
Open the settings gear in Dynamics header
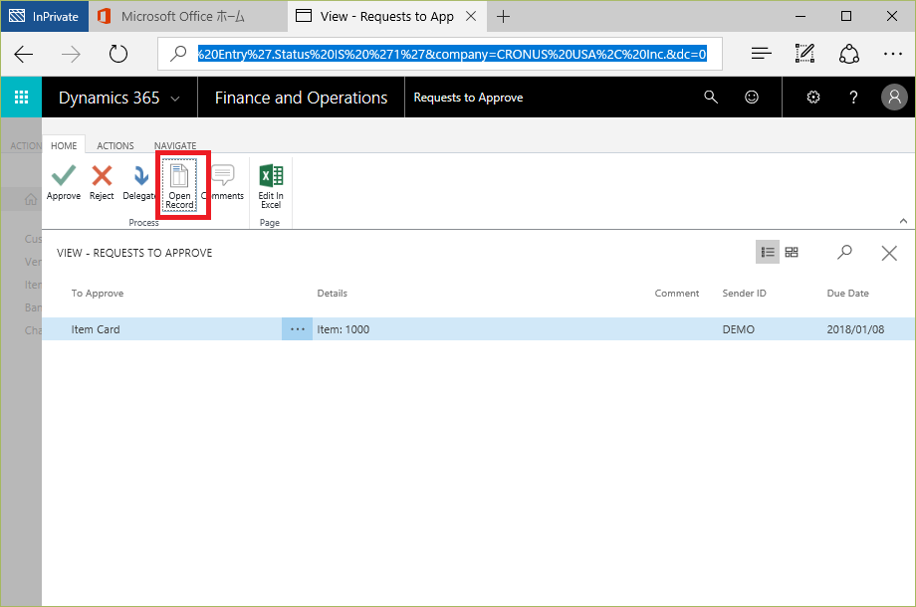[813, 97]
